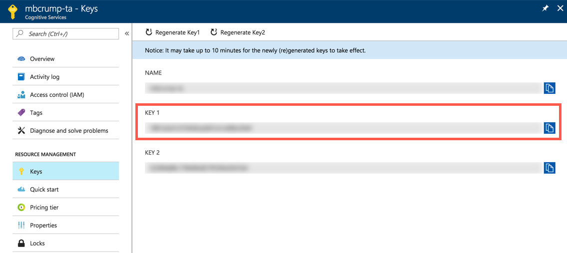Copy KEY 1 to clipboard
Viewport: 567px width, 253px height.
point(550,128)
